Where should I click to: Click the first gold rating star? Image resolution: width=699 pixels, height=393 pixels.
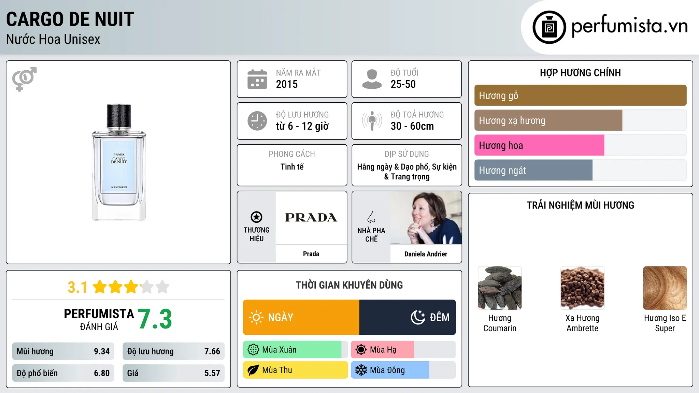coord(100,287)
